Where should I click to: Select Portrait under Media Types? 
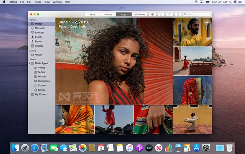[41, 76]
